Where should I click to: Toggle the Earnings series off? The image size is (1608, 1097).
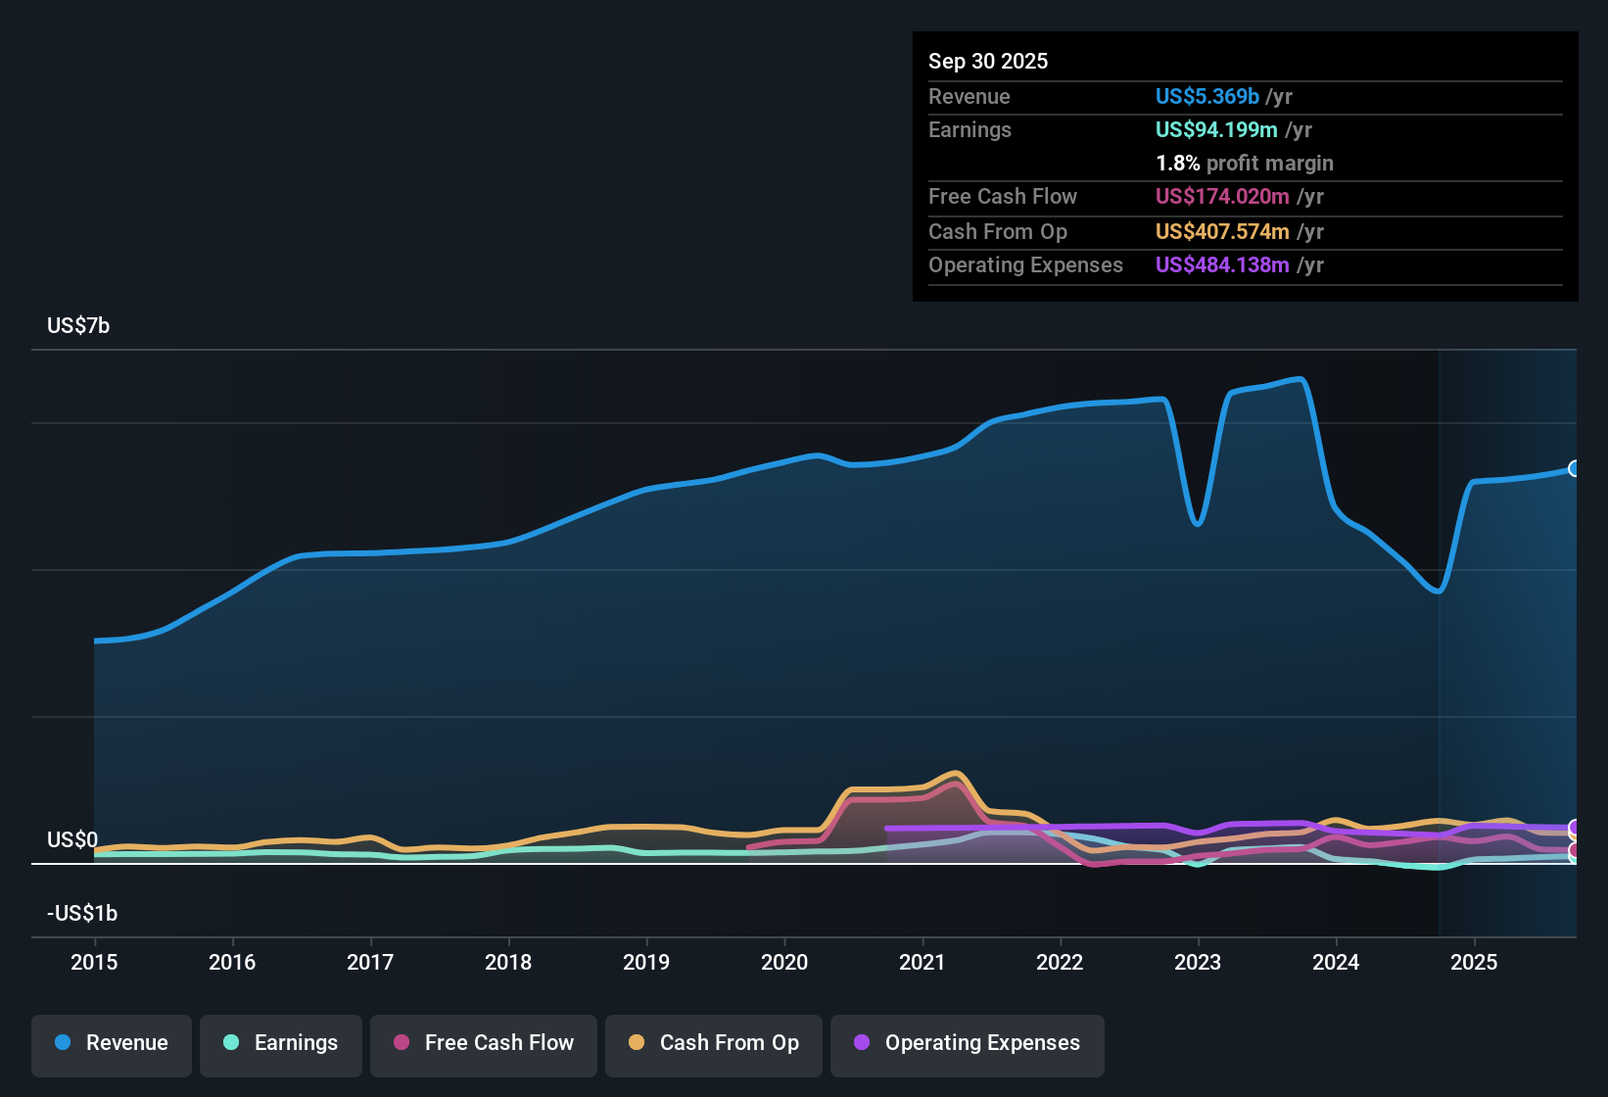[x=281, y=1043]
